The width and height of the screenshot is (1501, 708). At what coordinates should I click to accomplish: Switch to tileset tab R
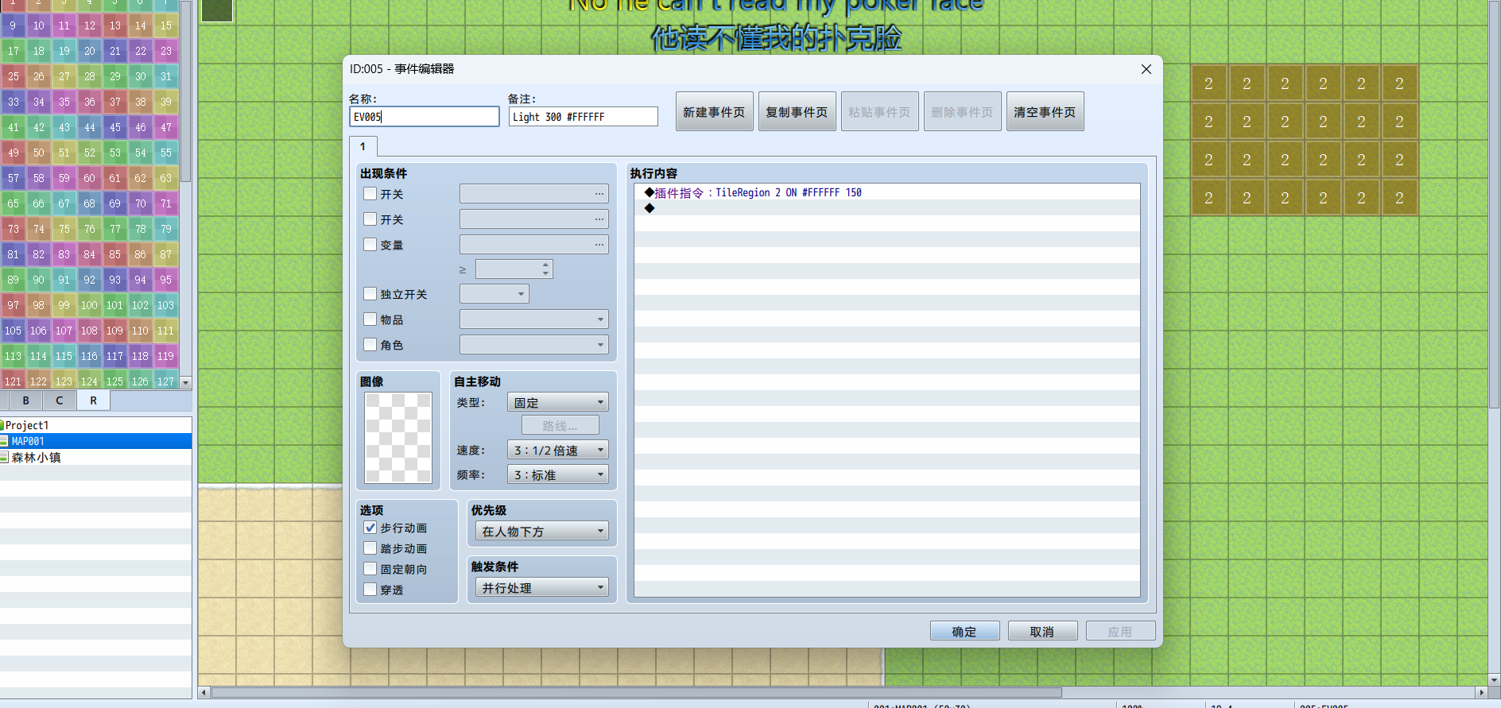[x=93, y=400]
